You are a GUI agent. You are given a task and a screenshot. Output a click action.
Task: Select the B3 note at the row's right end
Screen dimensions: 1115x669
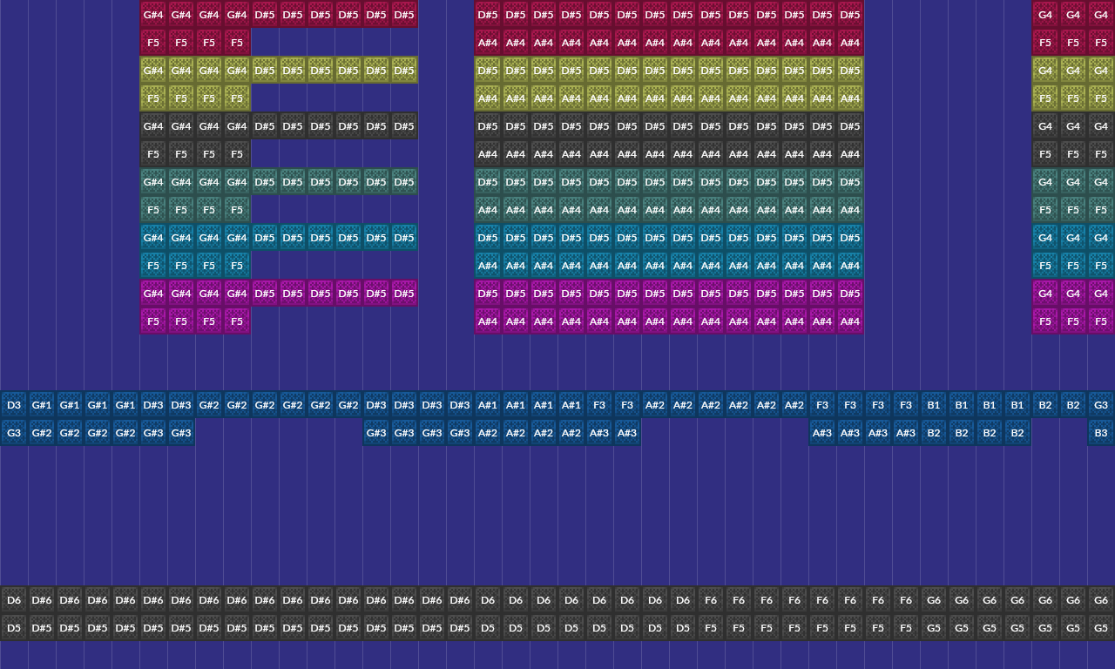pyautogui.click(x=1100, y=432)
